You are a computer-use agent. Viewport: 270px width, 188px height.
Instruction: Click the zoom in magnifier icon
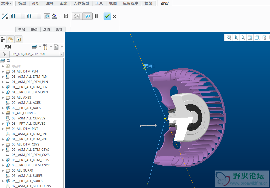click(x=236, y=38)
